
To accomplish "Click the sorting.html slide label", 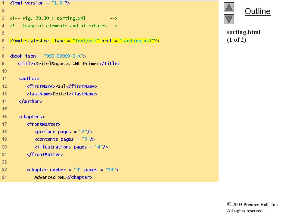I will pyautogui.click(x=244, y=32).
